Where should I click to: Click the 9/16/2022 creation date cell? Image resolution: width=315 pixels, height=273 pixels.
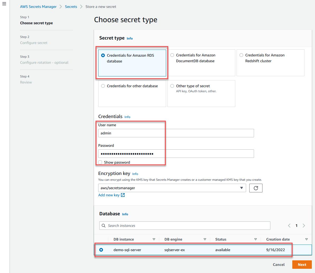click(275, 250)
